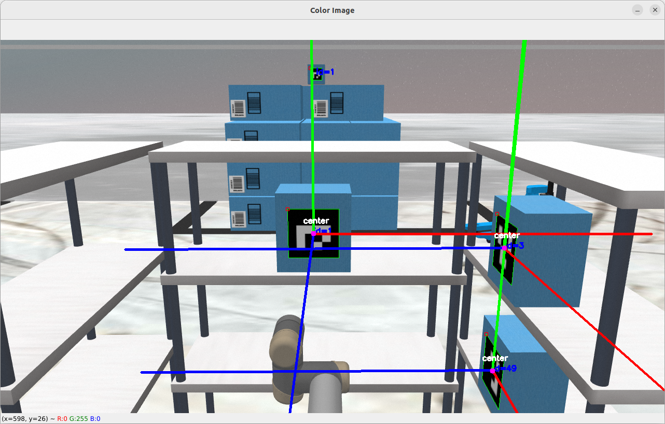Click barcode sticker on top-left stacked box
This screenshot has height=424, width=665.
click(238, 107)
